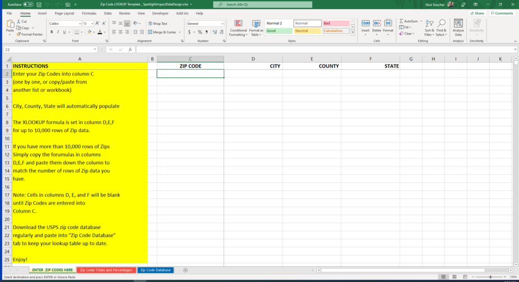Image resolution: width=519 pixels, height=282 pixels.
Task: Apply percent style format
Action: coord(200,32)
